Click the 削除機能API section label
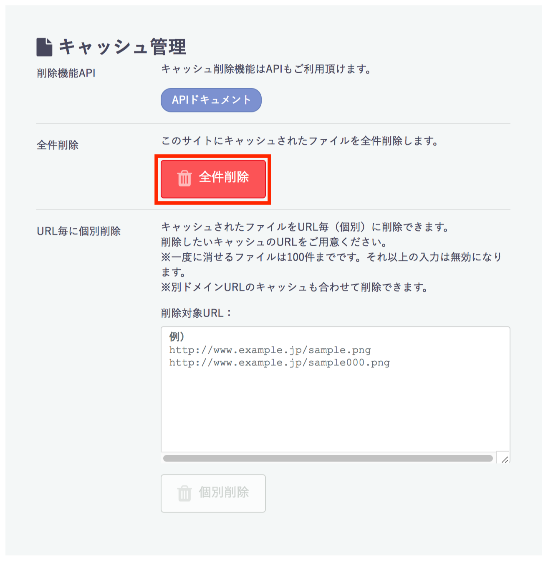 click(66, 73)
